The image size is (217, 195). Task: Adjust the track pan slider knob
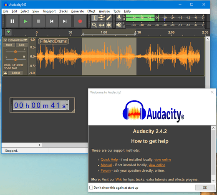coord(15,60)
